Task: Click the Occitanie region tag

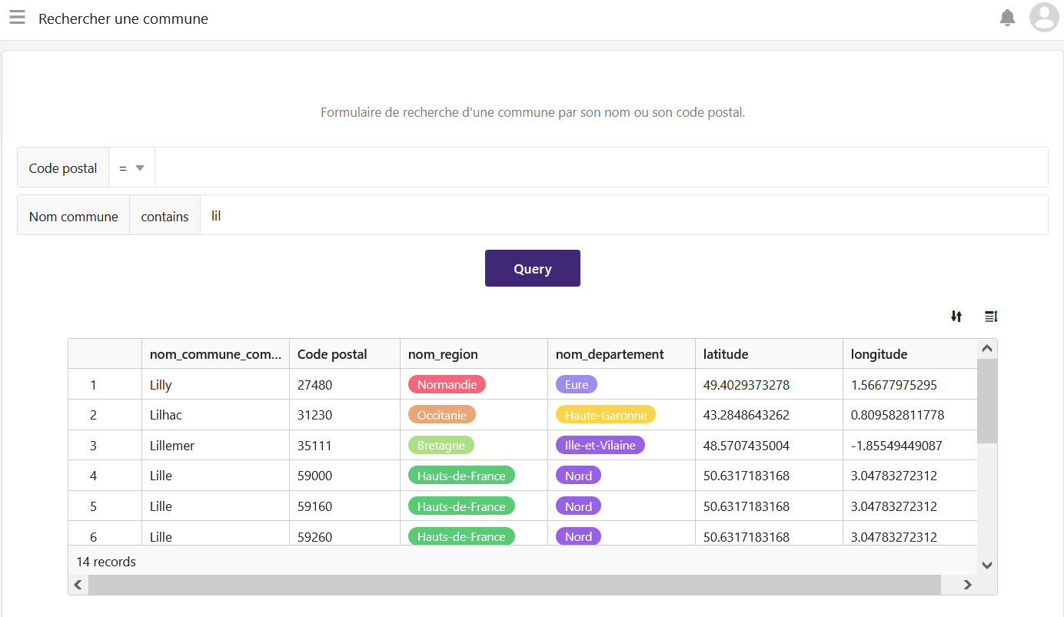Action: [442, 415]
